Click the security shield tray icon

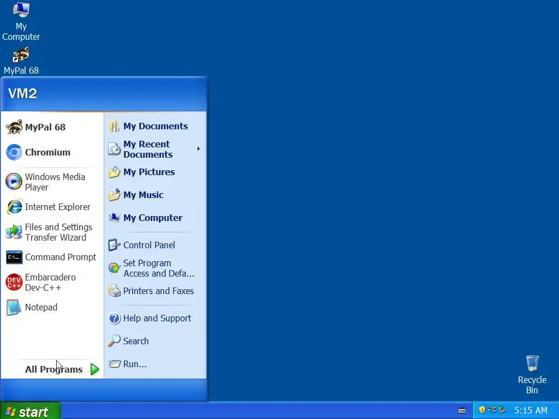click(x=483, y=410)
